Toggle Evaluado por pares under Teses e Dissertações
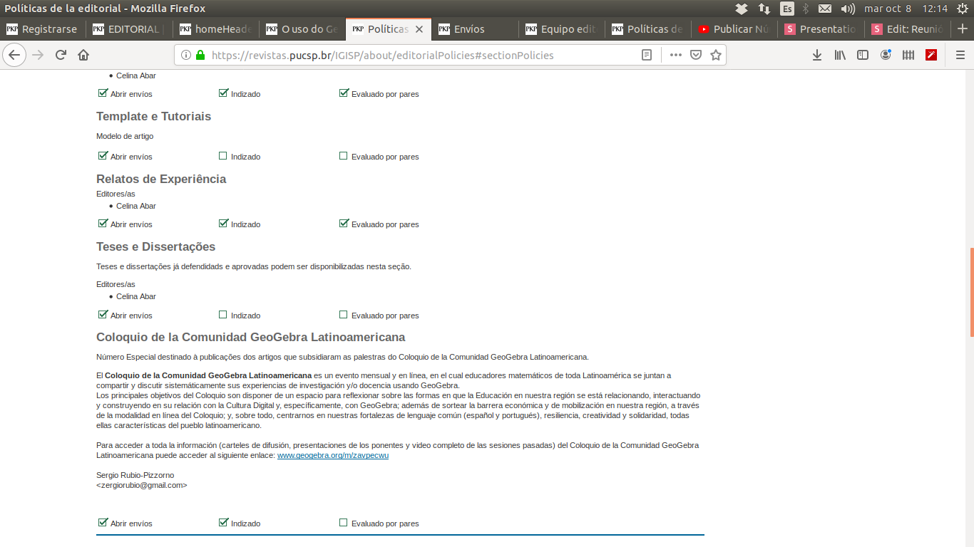974x547 pixels. 343,315
